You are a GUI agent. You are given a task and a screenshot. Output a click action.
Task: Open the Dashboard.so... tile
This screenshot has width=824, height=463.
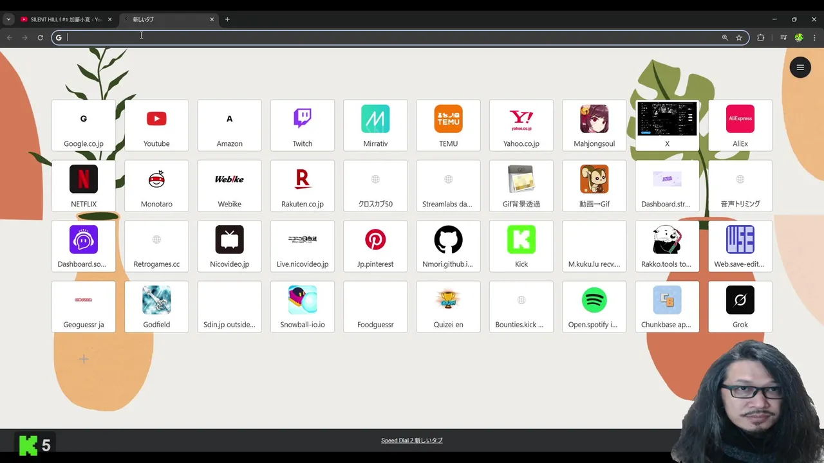click(84, 246)
